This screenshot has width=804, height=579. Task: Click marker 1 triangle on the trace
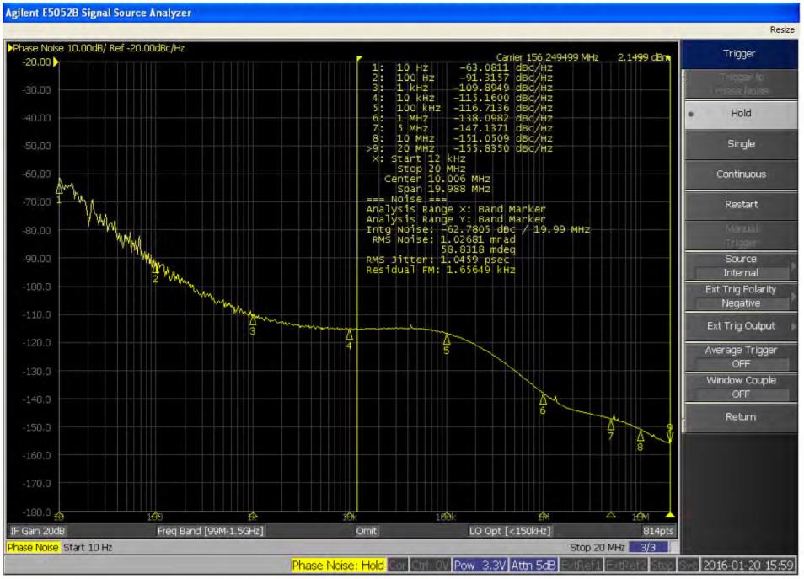(59, 189)
